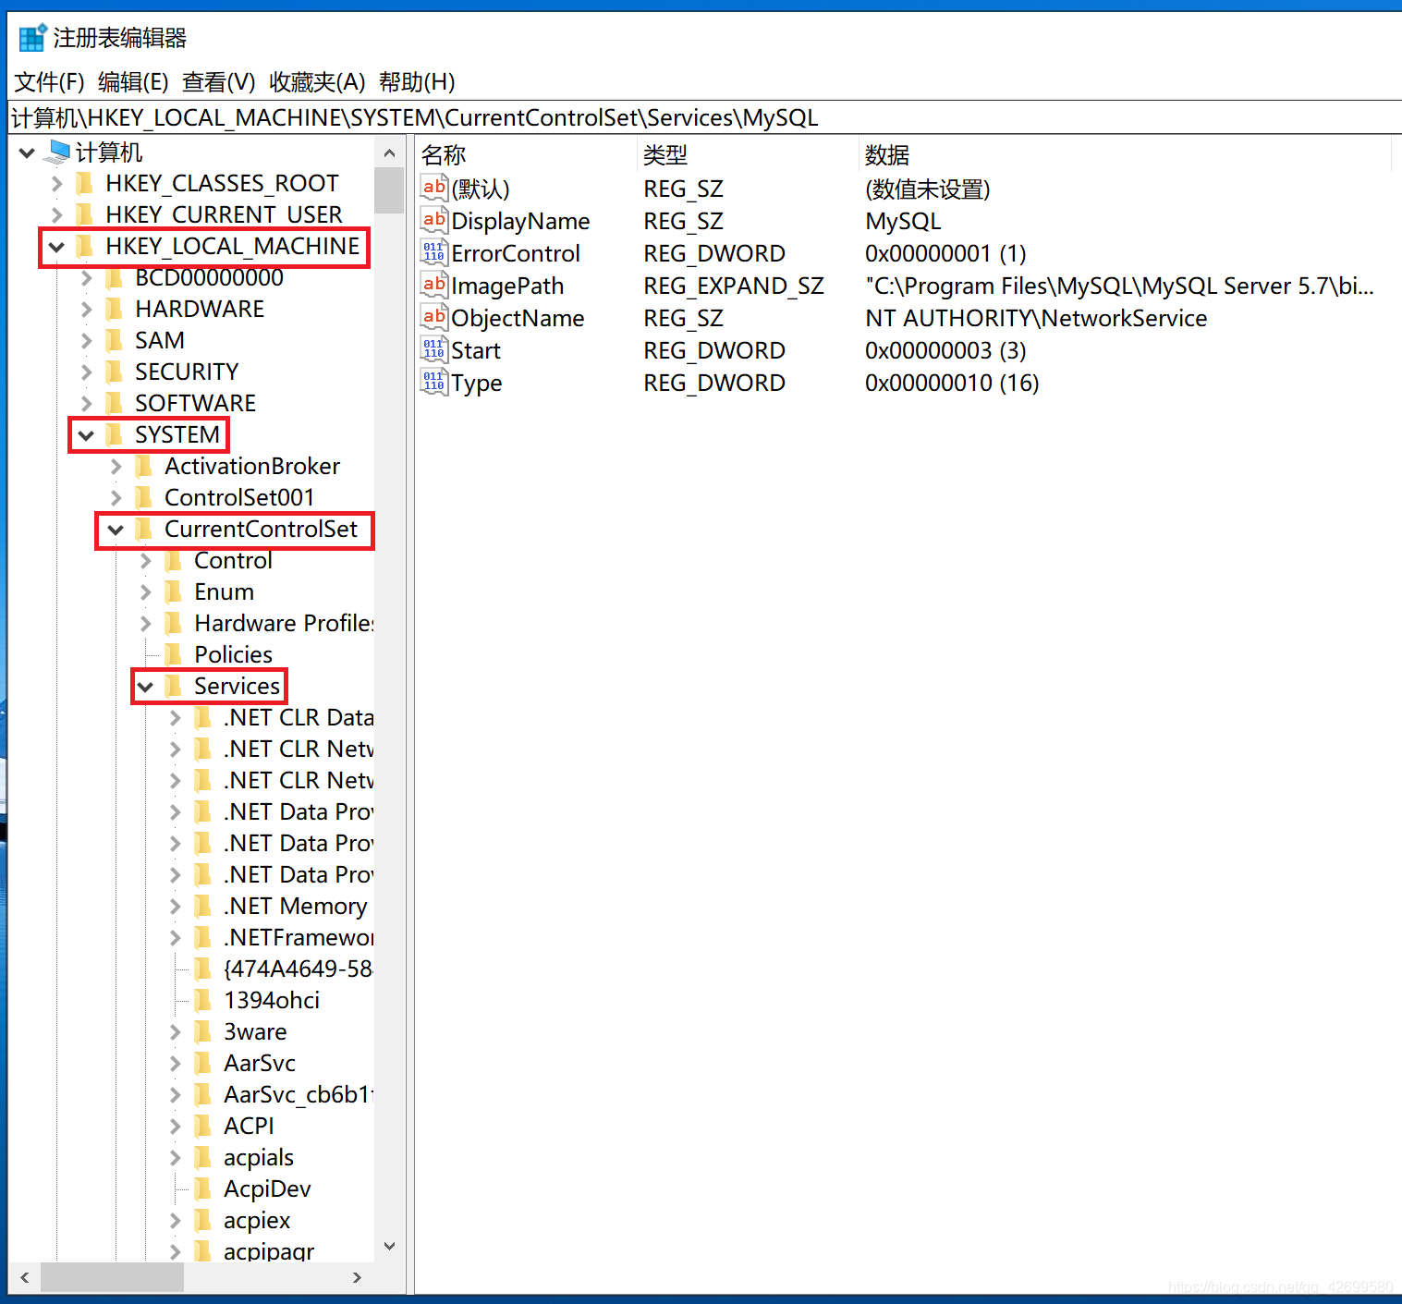
Task: Open the 文件(F) menu
Action: (50, 82)
